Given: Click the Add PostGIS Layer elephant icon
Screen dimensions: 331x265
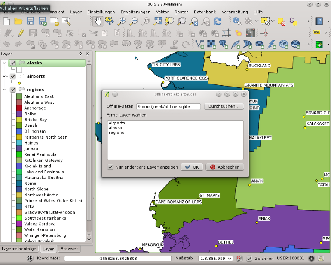Looking at the screenshot, I should tap(224, 44).
